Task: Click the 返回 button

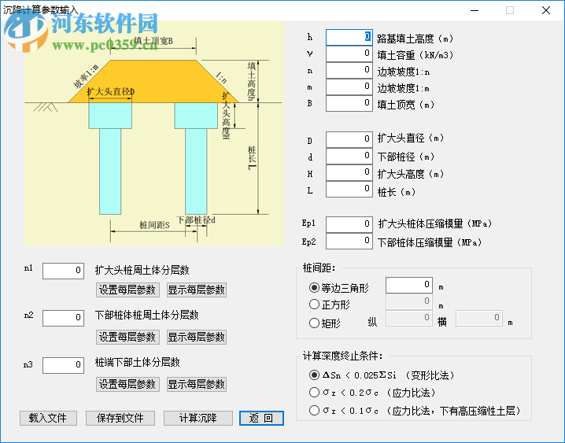Action: 261,418
